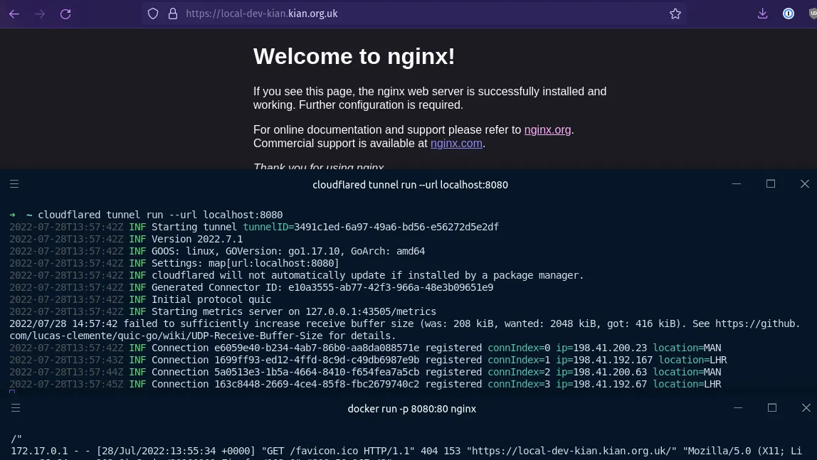Close the docker run nginx terminal
The image size is (817, 460).
click(806, 408)
